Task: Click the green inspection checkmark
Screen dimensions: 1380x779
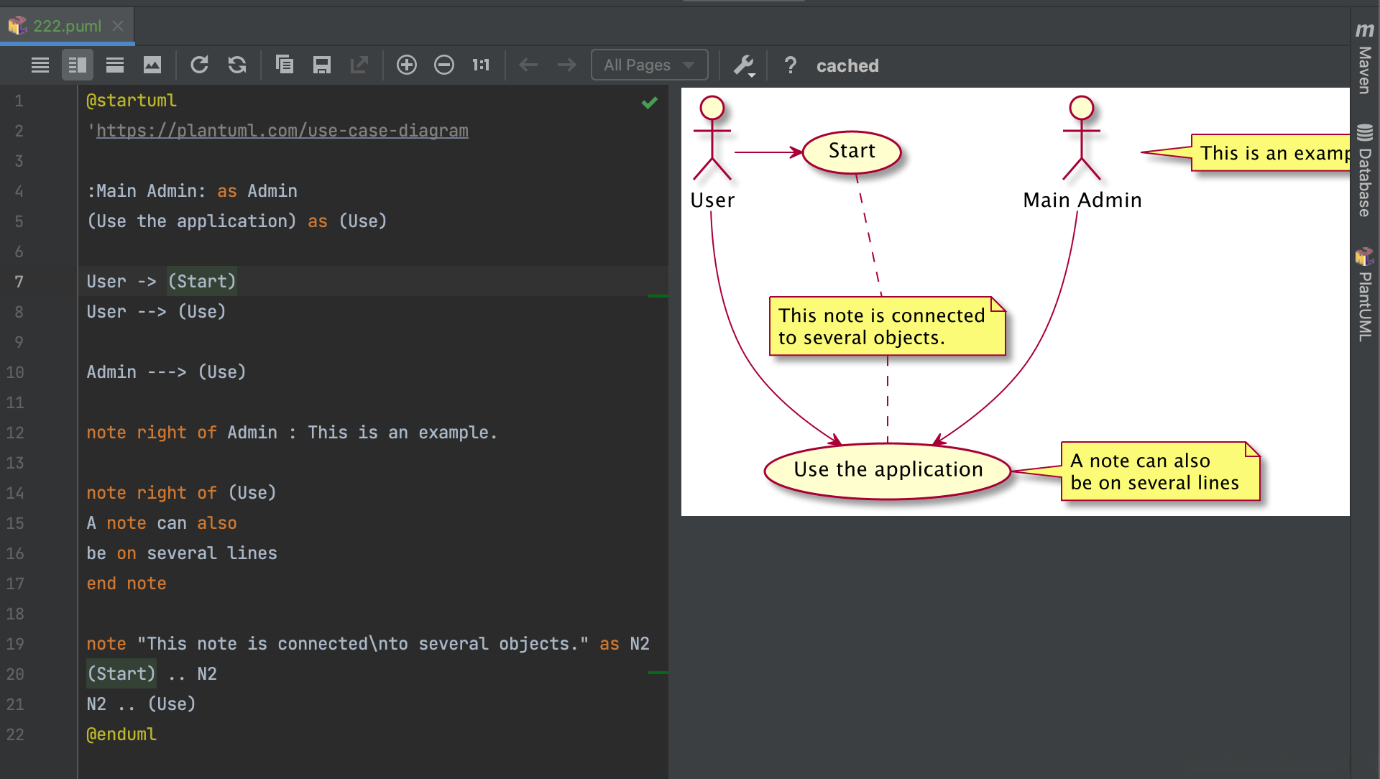Action: click(650, 103)
